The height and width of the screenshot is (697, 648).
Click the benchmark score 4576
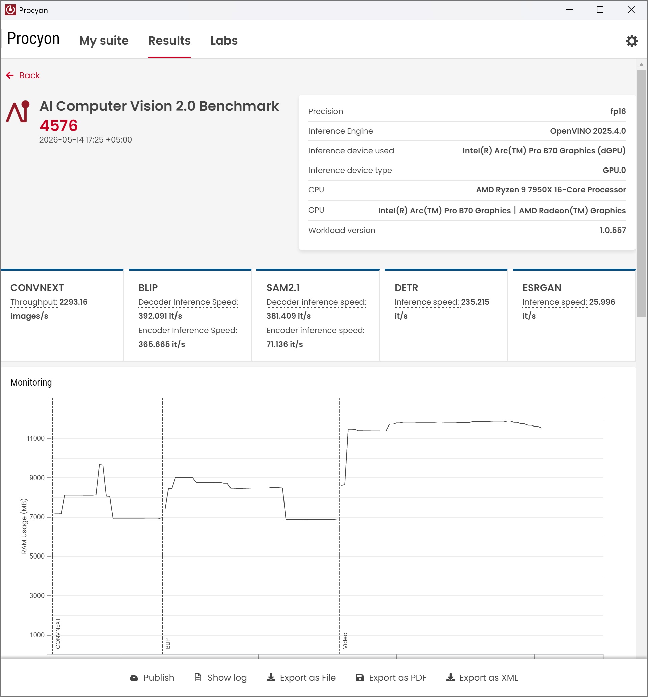coord(58,125)
